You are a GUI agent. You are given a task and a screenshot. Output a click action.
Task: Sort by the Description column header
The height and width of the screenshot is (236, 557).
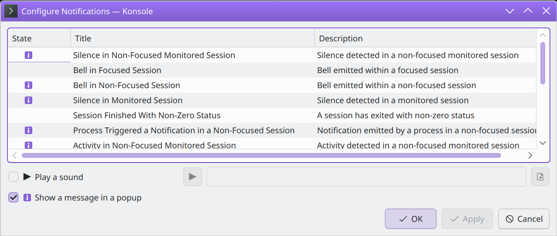(425, 38)
